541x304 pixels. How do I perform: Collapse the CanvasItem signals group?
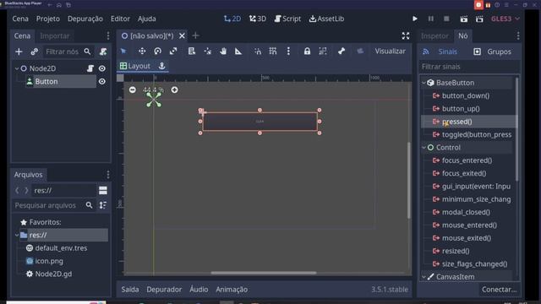click(x=424, y=277)
